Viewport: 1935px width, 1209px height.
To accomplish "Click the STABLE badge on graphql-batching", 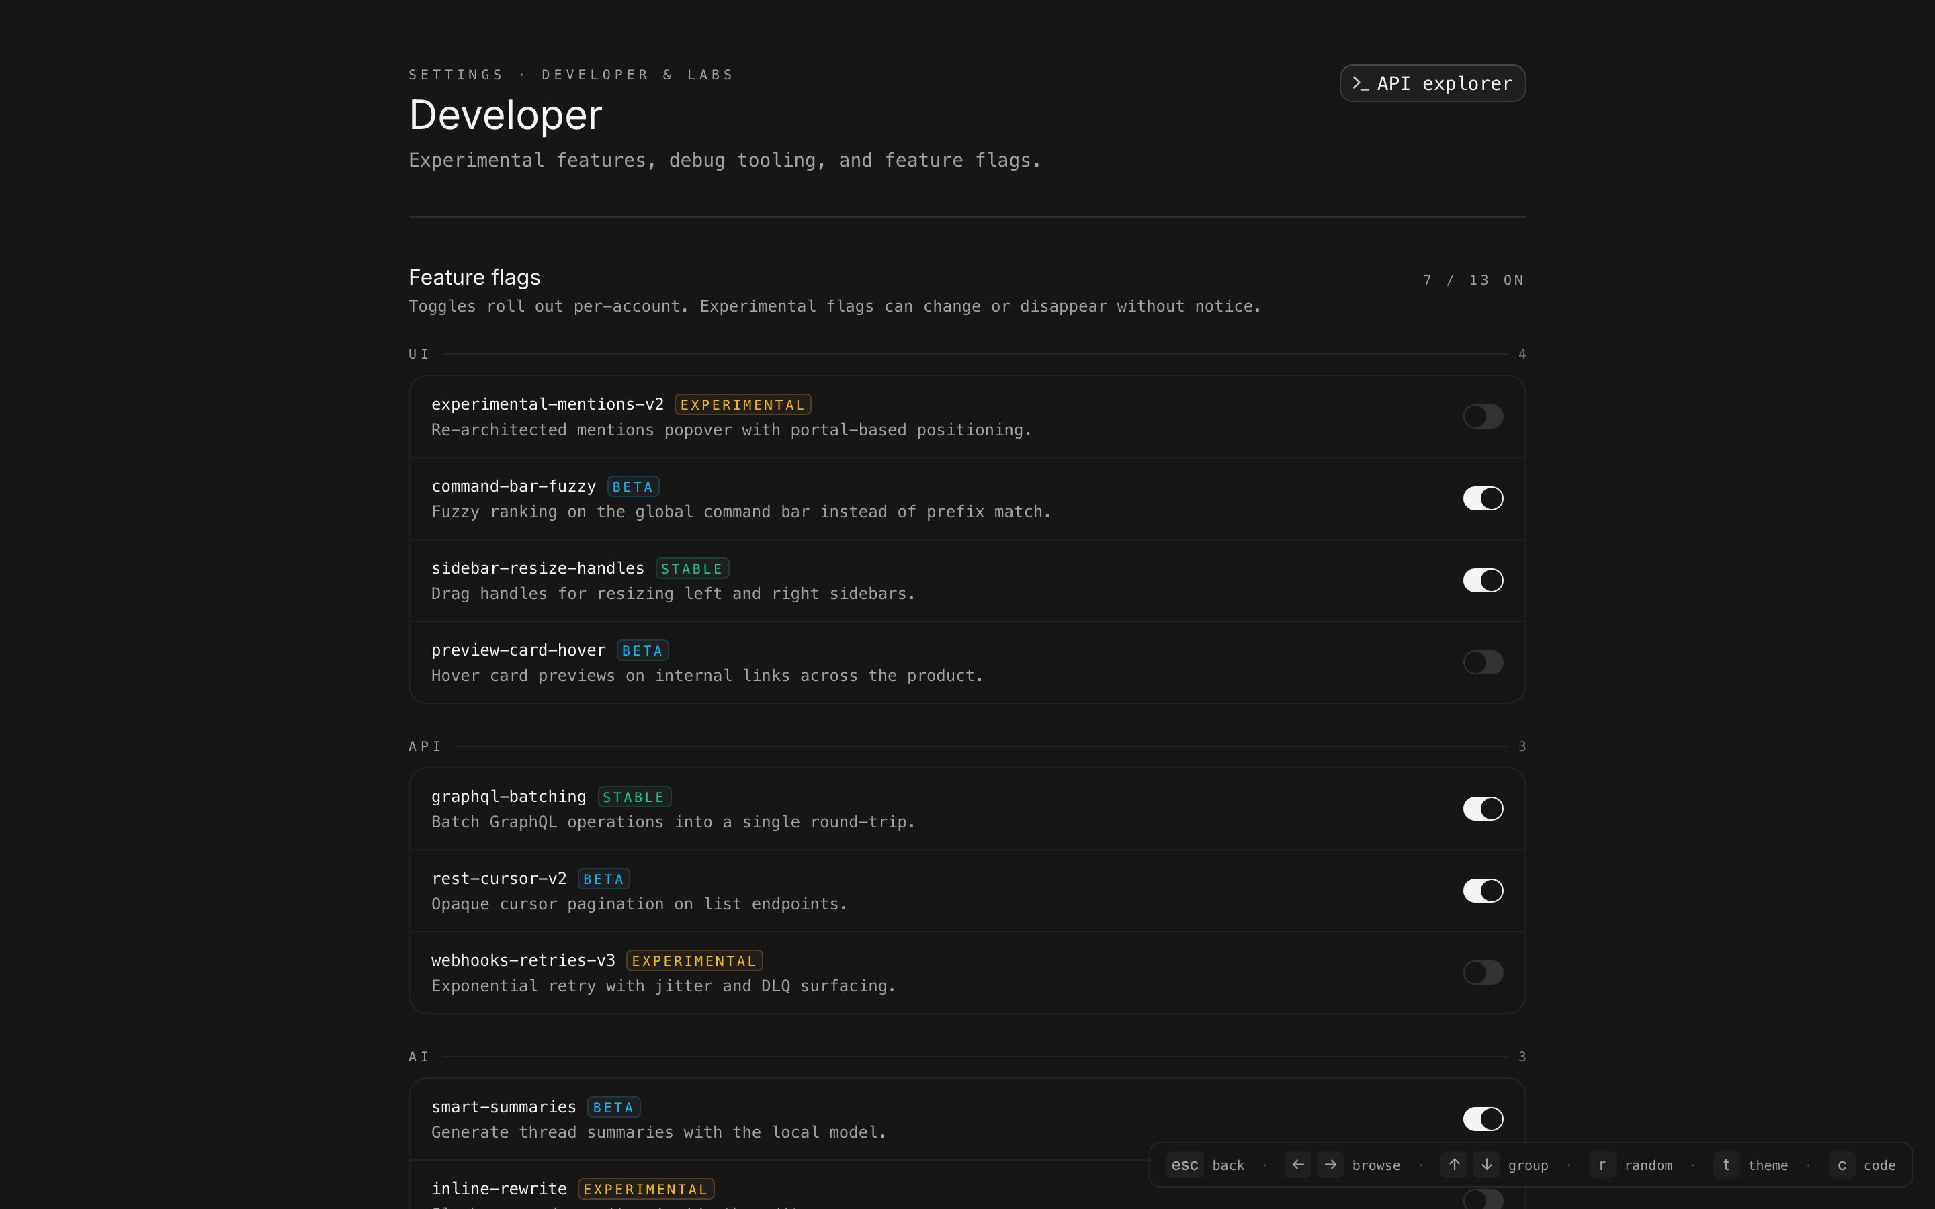I will pyautogui.click(x=634, y=797).
